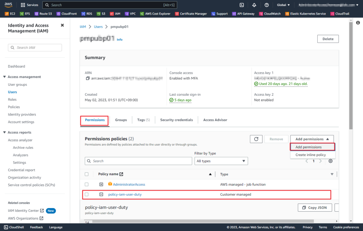Screen dimensions: 363x231
Task: Open CloudTrail shortcut in favorites bar
Action: coord(340,14)
